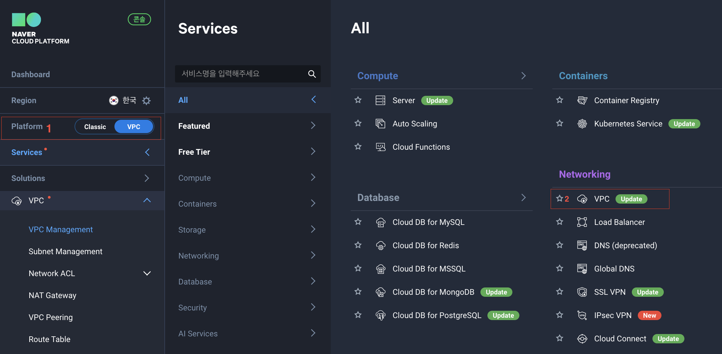722x354 pixels.
Task: Click the search magnifier icon
Action: coord(312,74)
